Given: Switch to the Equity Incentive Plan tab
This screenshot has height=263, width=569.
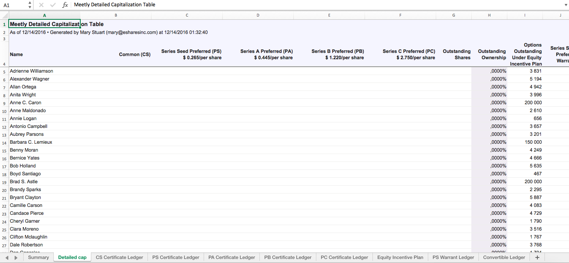Looking at the screenshot, I should [400, 257].
